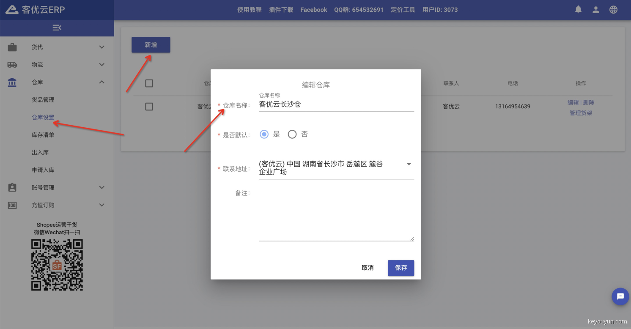This screenshot has height=329, width=631.
Task: Click the 备注 textarea
Action: pyautogui.click(x=336, y=214)
